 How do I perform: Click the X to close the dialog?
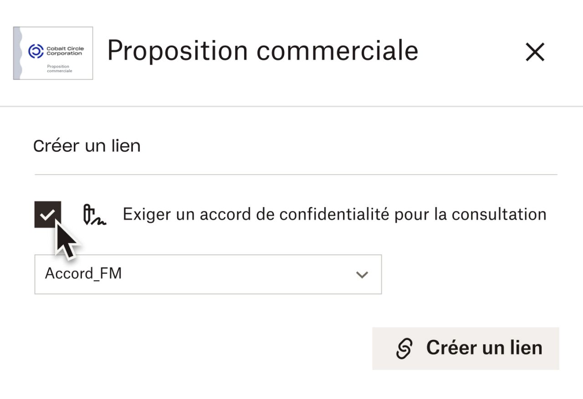point(535,52)
